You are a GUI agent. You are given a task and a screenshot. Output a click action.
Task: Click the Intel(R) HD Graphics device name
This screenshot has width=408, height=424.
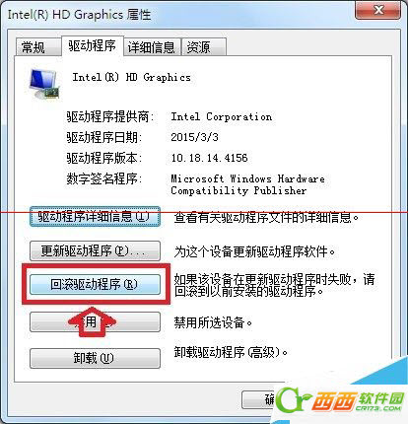[x=131, y=78]
